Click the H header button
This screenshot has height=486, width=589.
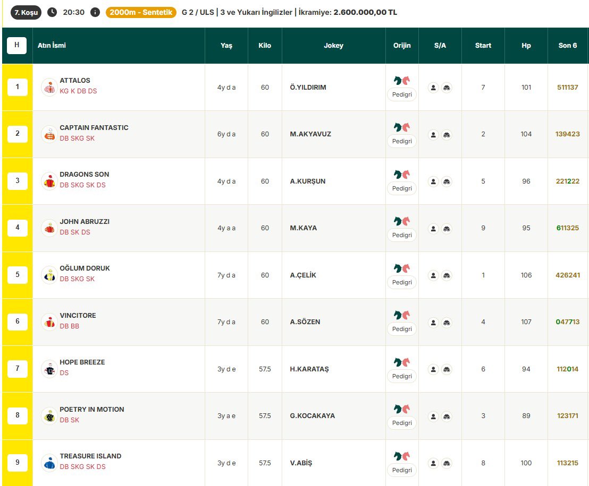click(x=17, y=46)
